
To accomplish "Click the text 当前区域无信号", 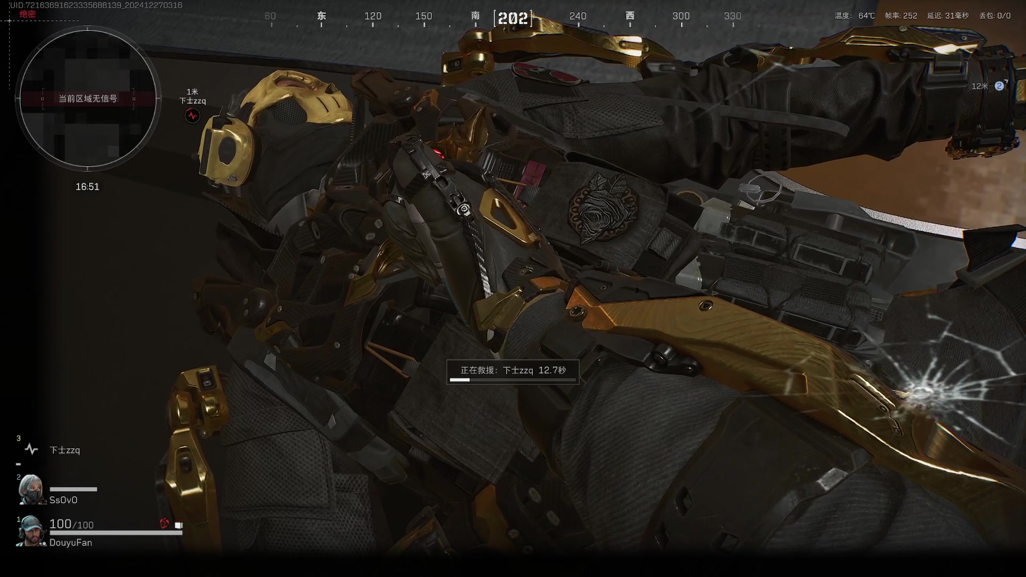I will (88, 98).
